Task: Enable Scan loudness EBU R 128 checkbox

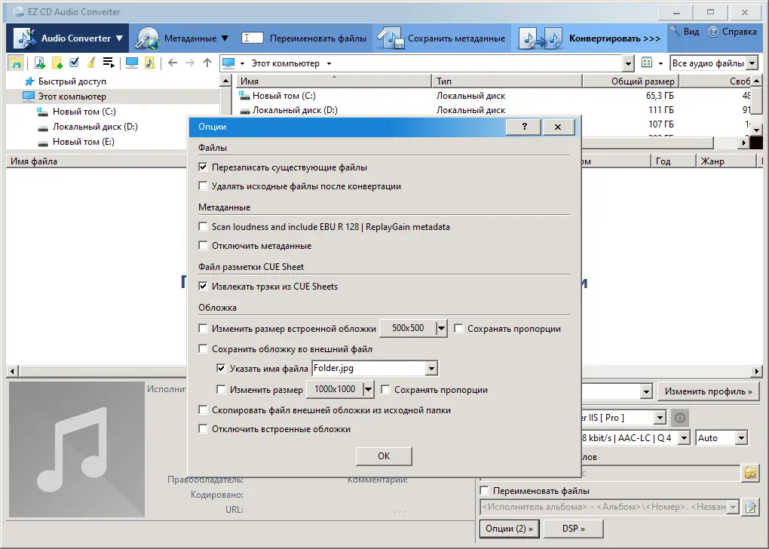Action: [x=203, y=227]
